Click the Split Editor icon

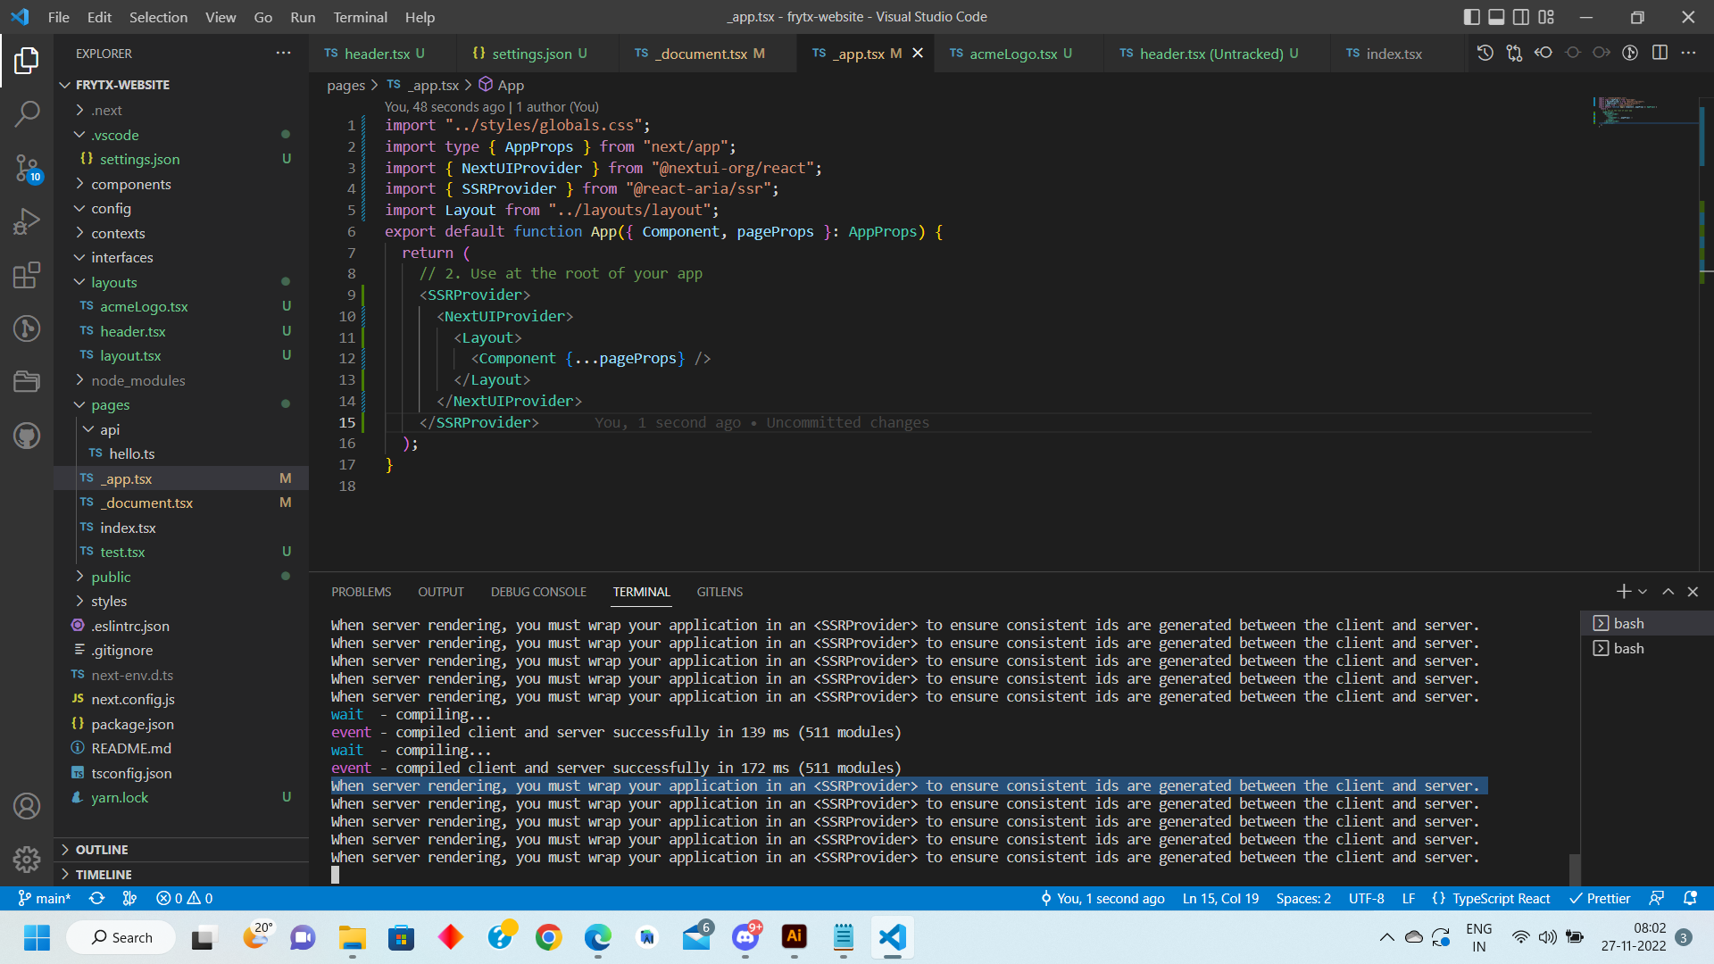tap(1660, 53)
